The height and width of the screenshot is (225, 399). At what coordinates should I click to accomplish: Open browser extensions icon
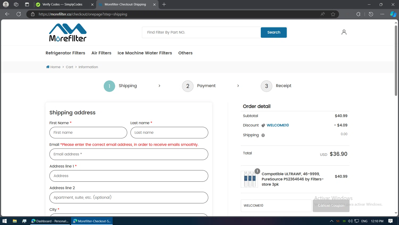pos(358,14)
